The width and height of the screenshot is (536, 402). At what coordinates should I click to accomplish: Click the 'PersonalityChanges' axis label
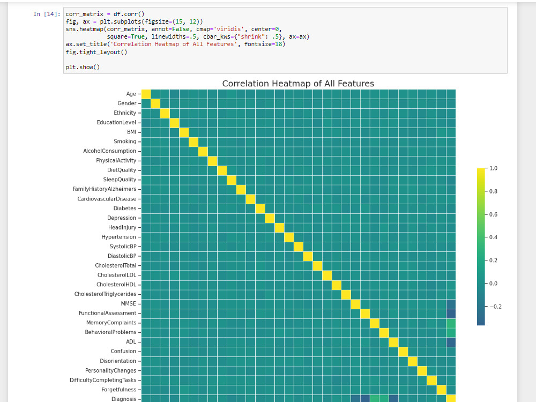click(x=111, y=370)
